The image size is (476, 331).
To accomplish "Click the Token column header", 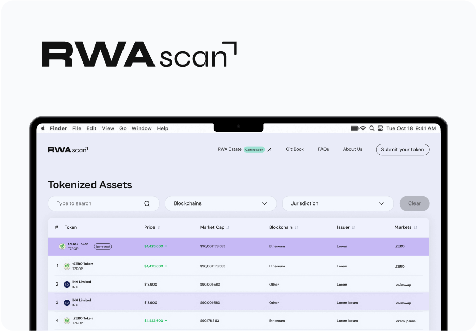I will (x=71, y=227).
